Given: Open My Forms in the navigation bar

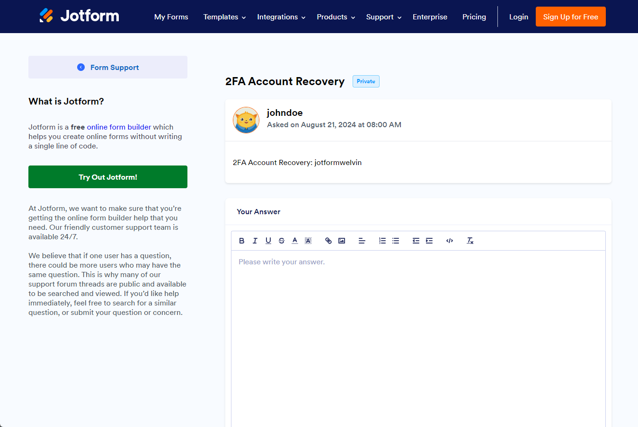Looking at the screenshot, I should 171,17.
